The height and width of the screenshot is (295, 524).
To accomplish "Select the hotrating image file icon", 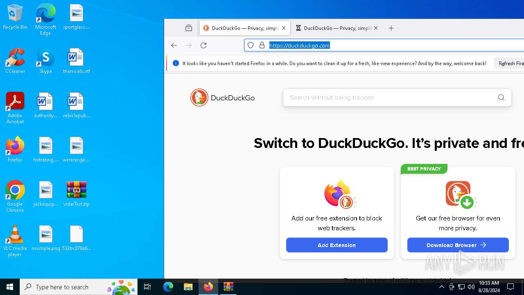I will coord(45,150).
